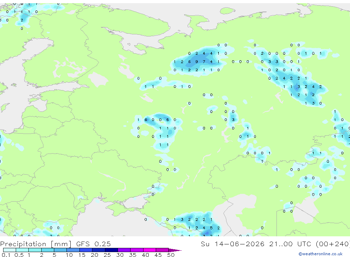Click the 'Su 14-06-2026' date text
Screen dimensions: 350x257
click(232, 244)
